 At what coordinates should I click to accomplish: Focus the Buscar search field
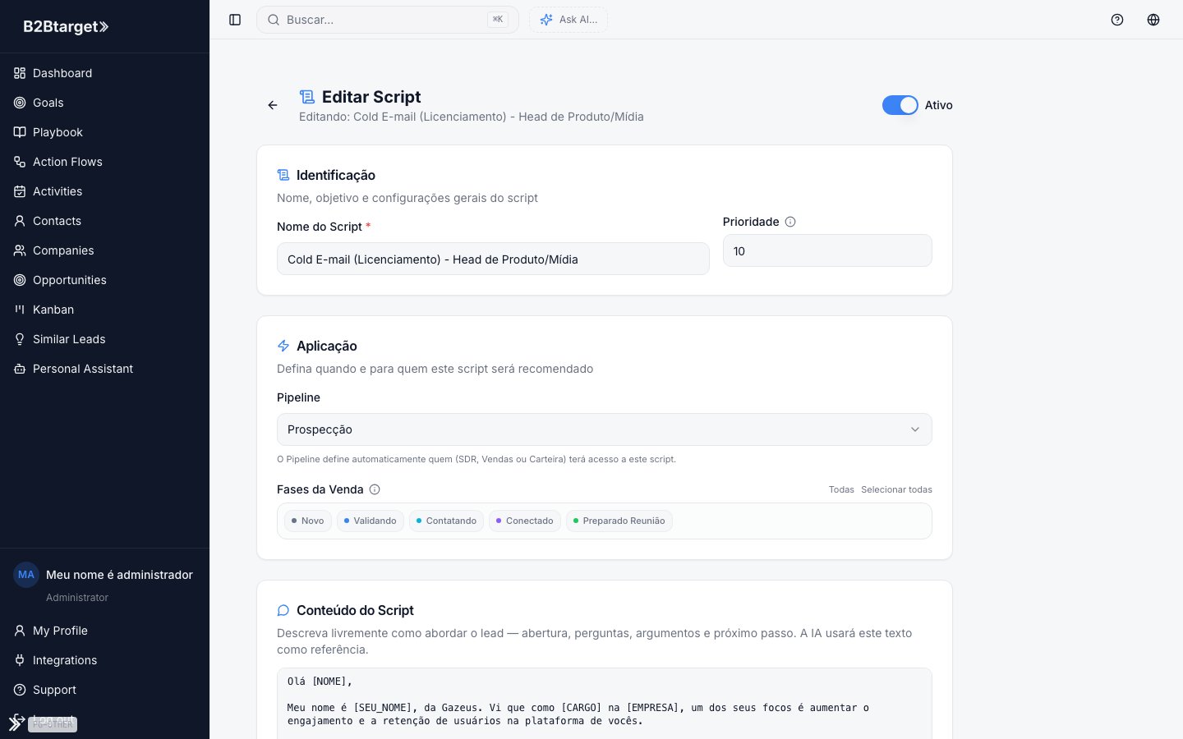click(388, 20)
